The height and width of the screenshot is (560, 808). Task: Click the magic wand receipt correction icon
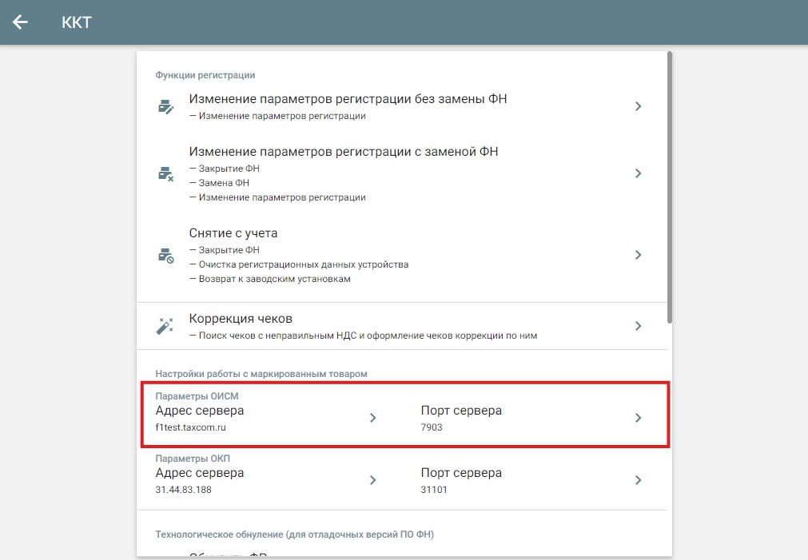(x=165, y=326)
